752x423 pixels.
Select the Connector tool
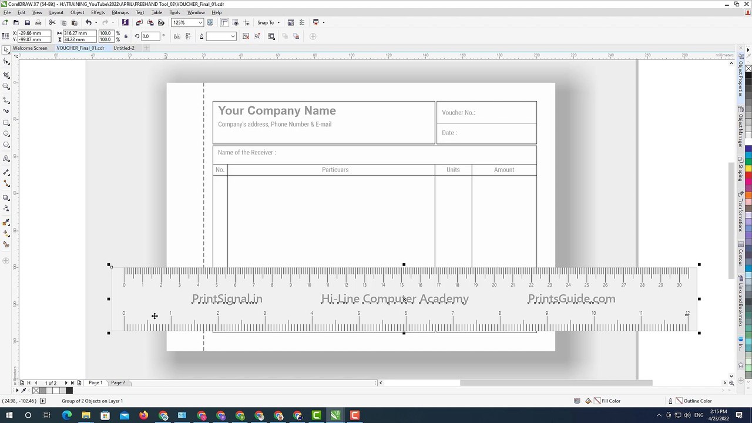pyautogui.click(x=6, y=184)
